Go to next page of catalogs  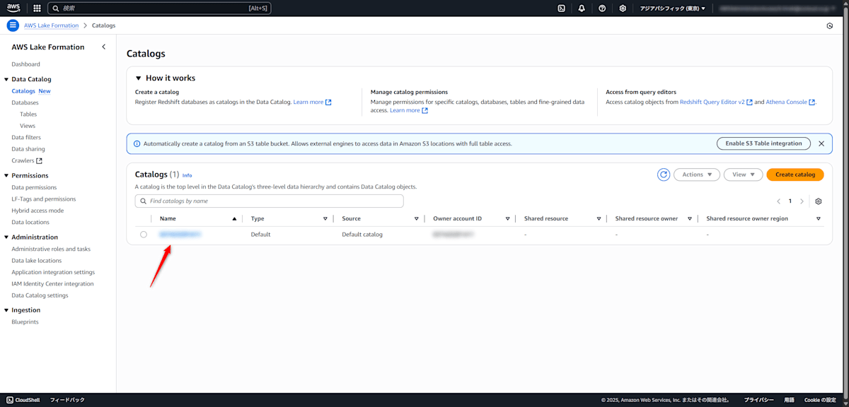pyautogui.click(x=802, y=201)
